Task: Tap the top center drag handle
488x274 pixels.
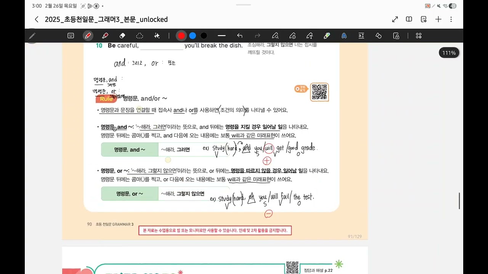Action: [244, 5]
